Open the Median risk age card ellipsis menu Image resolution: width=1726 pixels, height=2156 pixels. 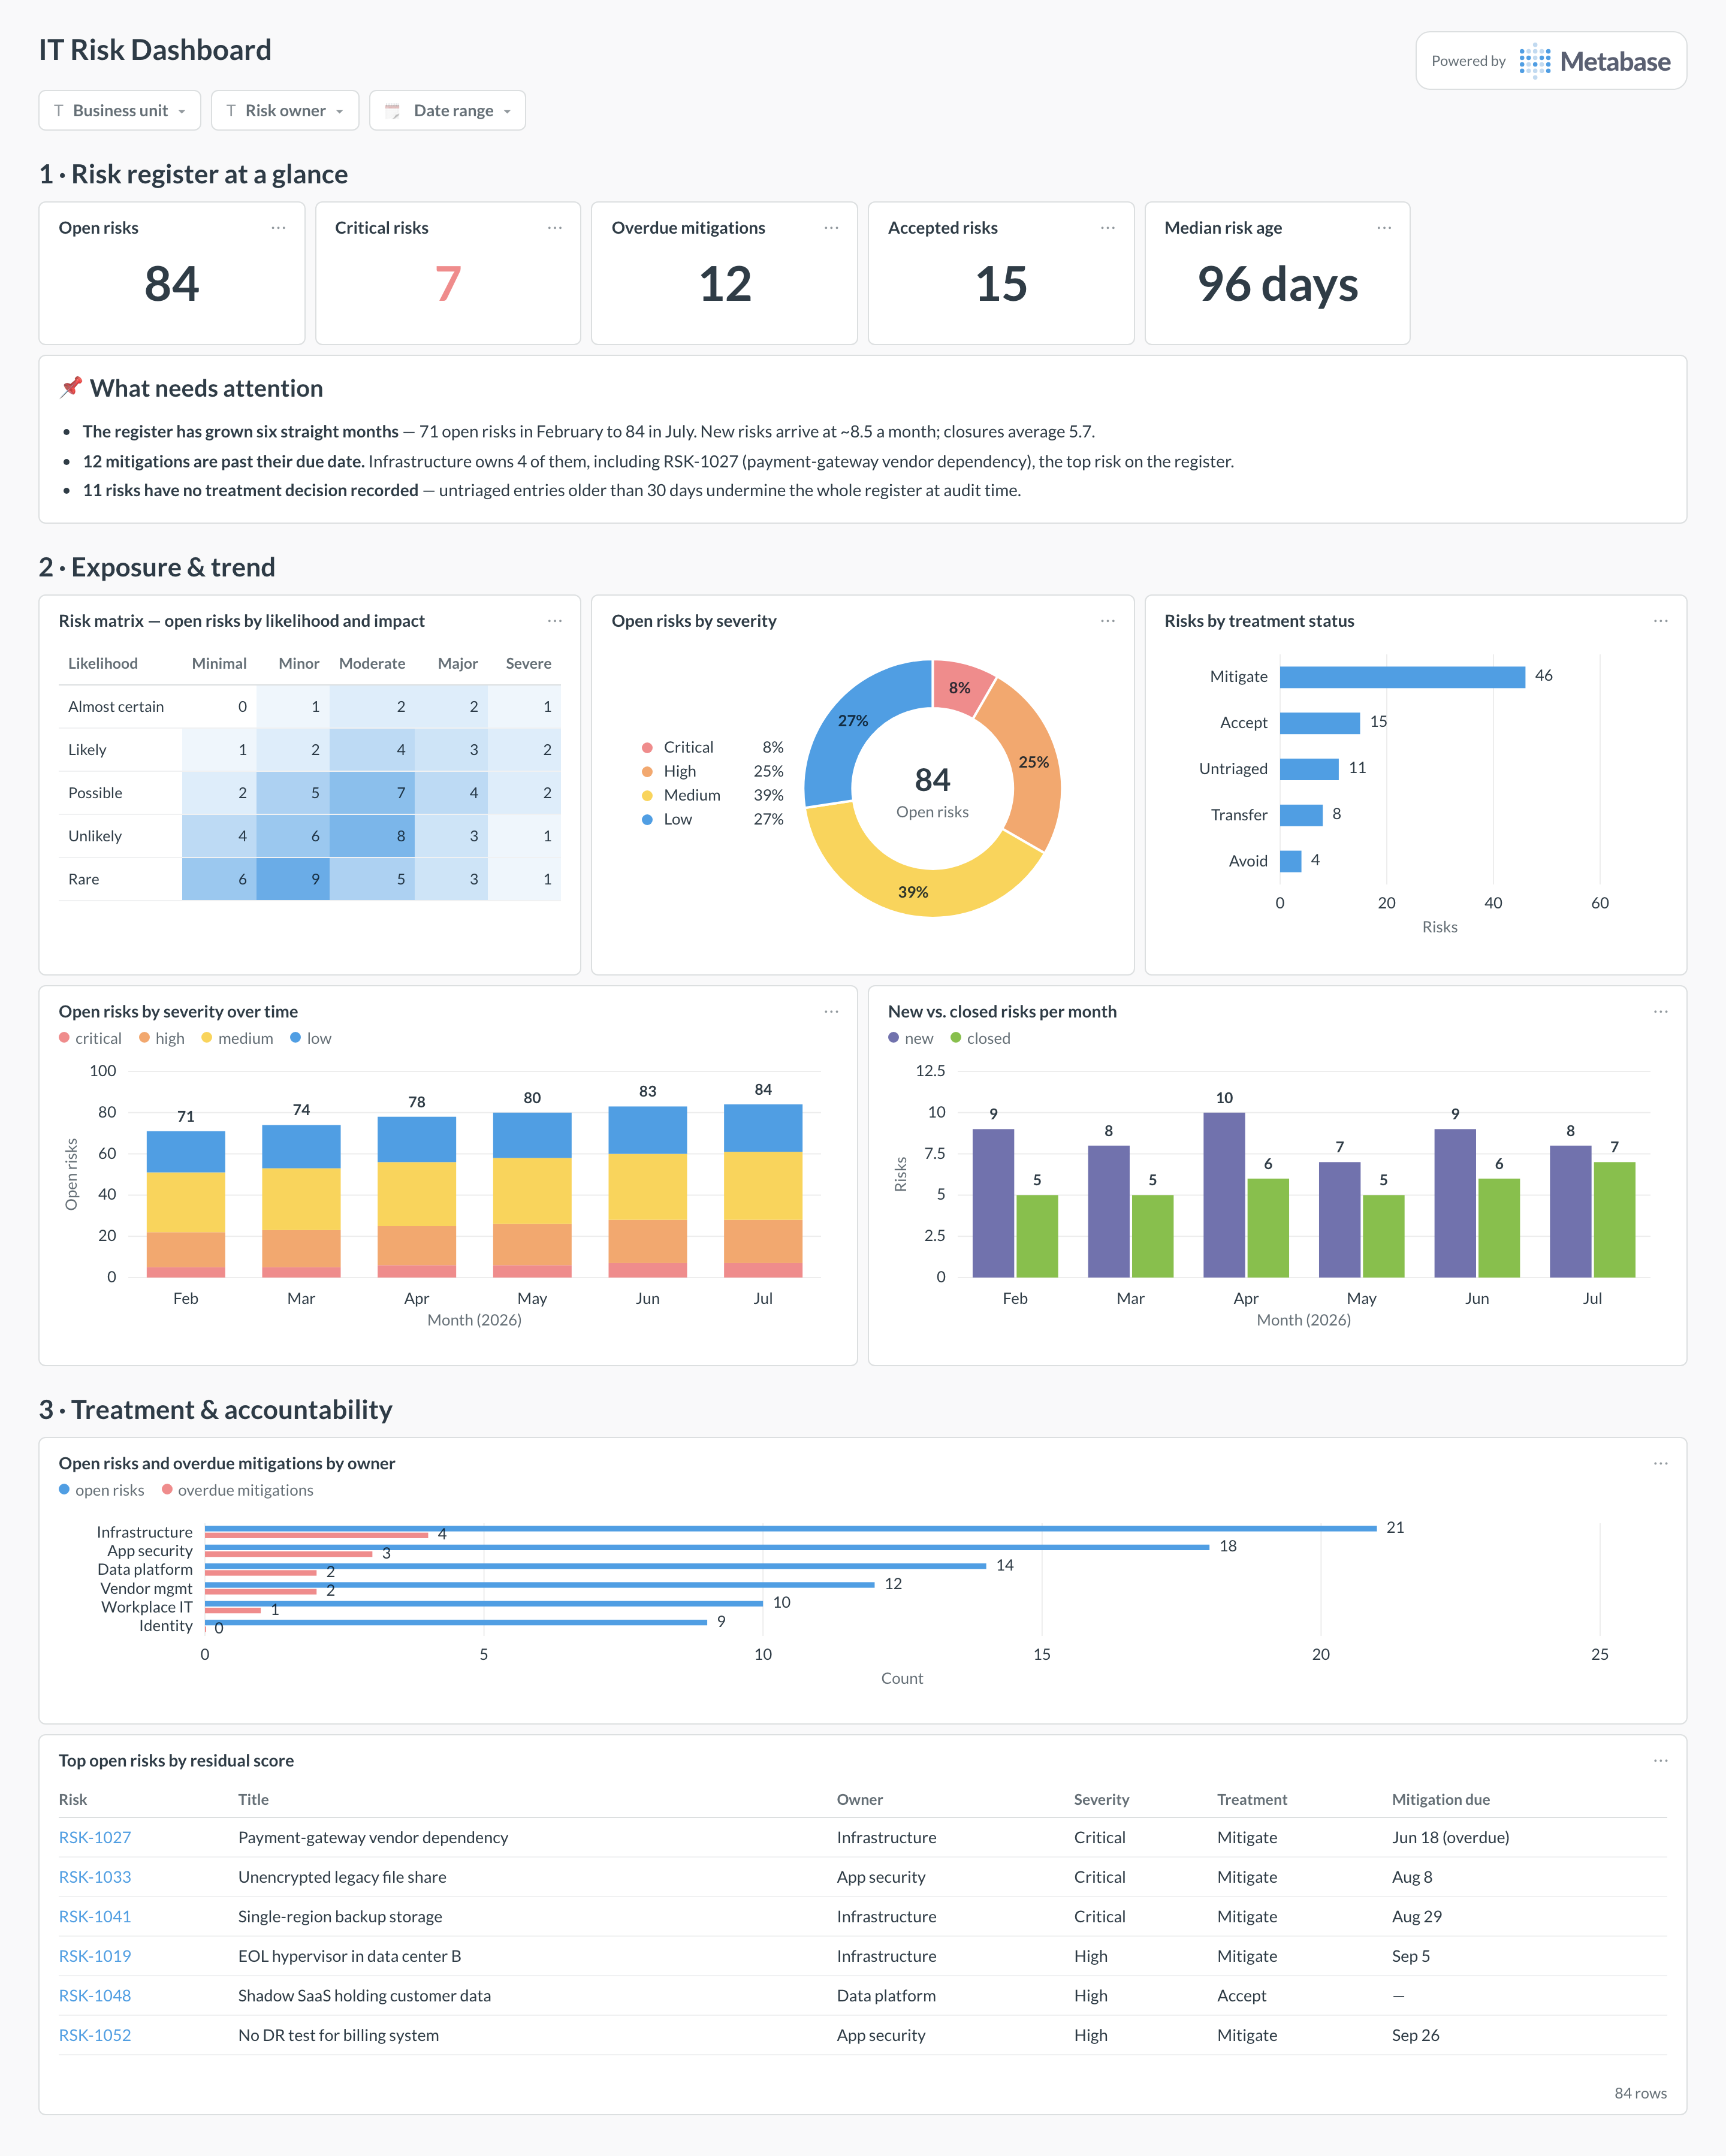pos(1384,228)
